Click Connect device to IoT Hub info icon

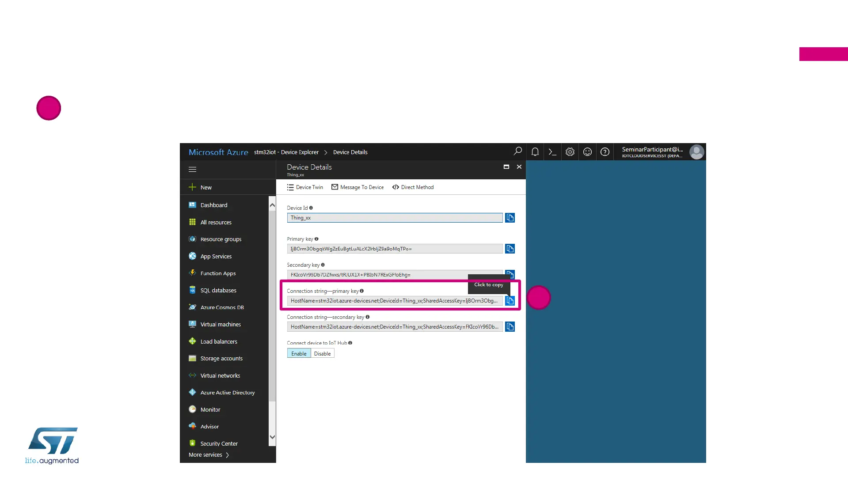point(350,343)
